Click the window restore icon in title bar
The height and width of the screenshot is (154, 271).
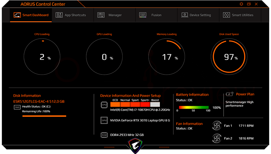pos(249,4)
